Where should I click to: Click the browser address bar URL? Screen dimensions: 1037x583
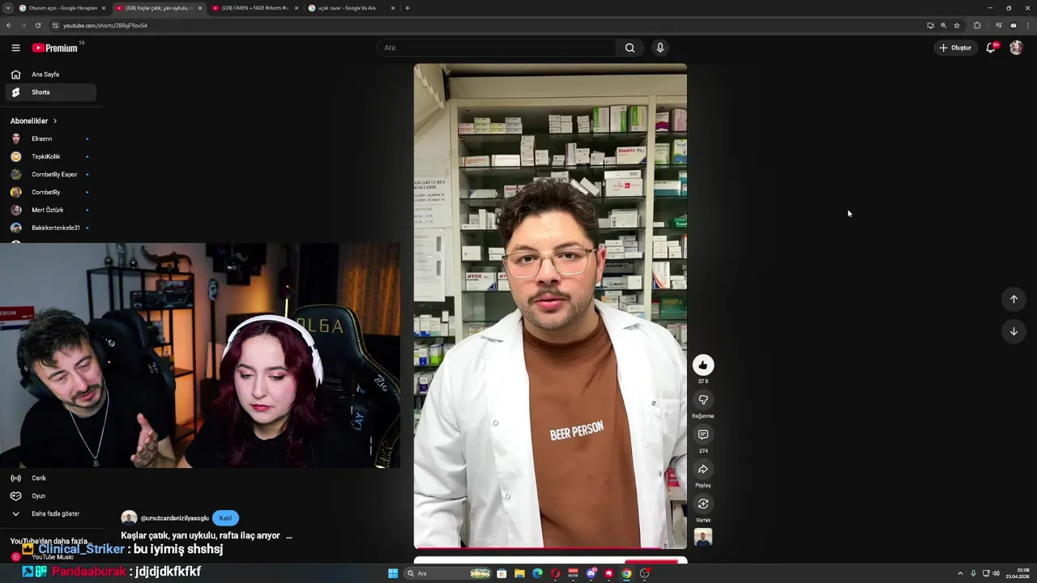pyautogui.click(x=105, y=25)
